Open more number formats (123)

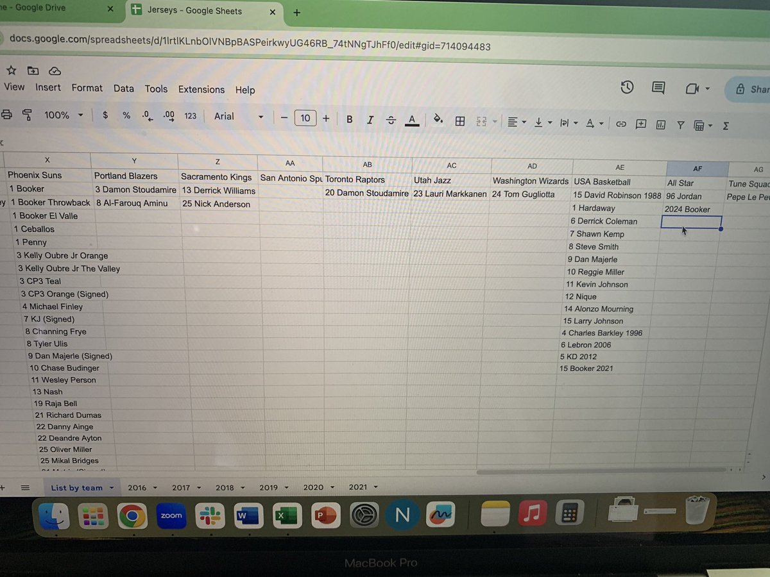tap(191, 116)
